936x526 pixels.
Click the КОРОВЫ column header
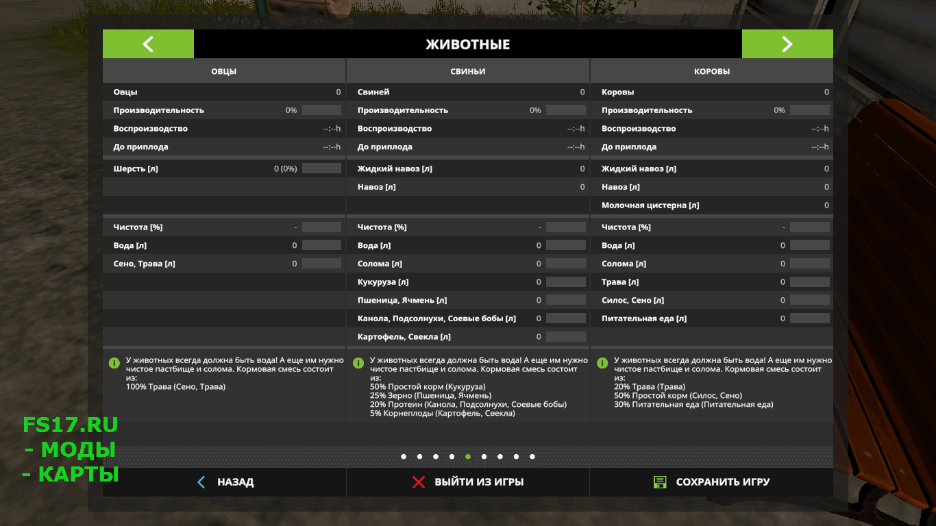tap(712, 71)
